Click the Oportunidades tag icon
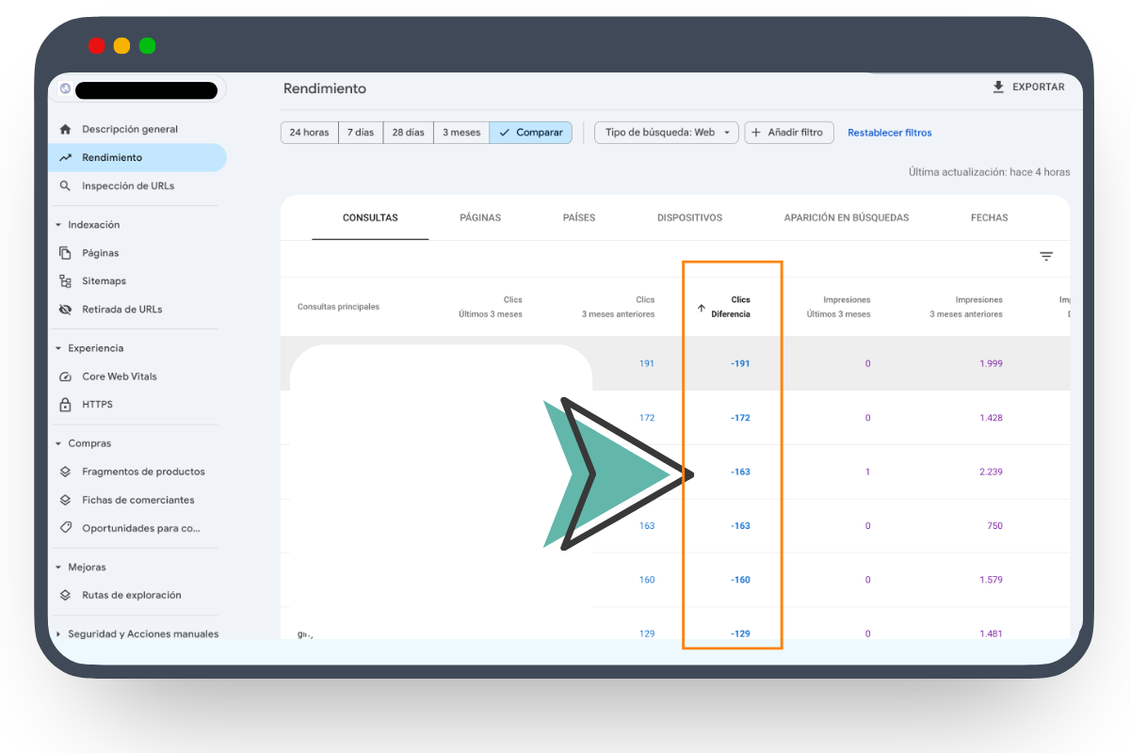This screenshot has height=753, width=1130. tap(65, 528)
